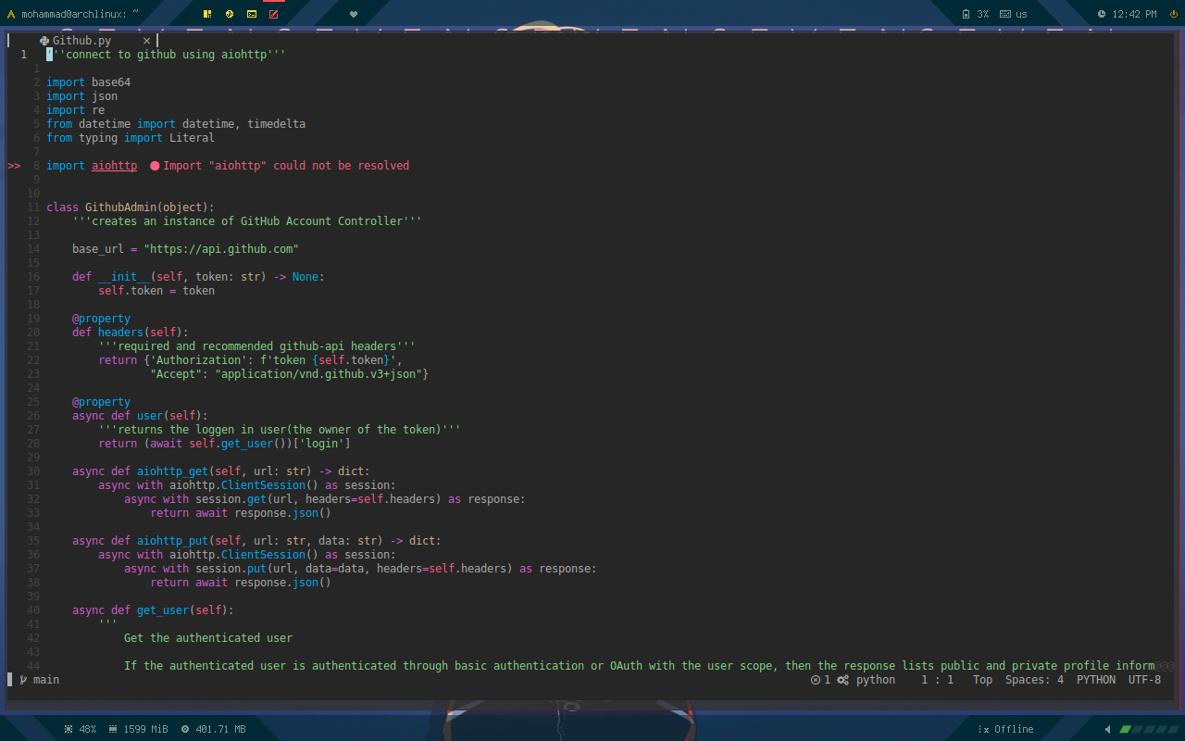Image resolution: width=1185 pixels, height=741 pixels.
Task: Click the 'def headers(self):' line
Action: click(x=131, y=333)
